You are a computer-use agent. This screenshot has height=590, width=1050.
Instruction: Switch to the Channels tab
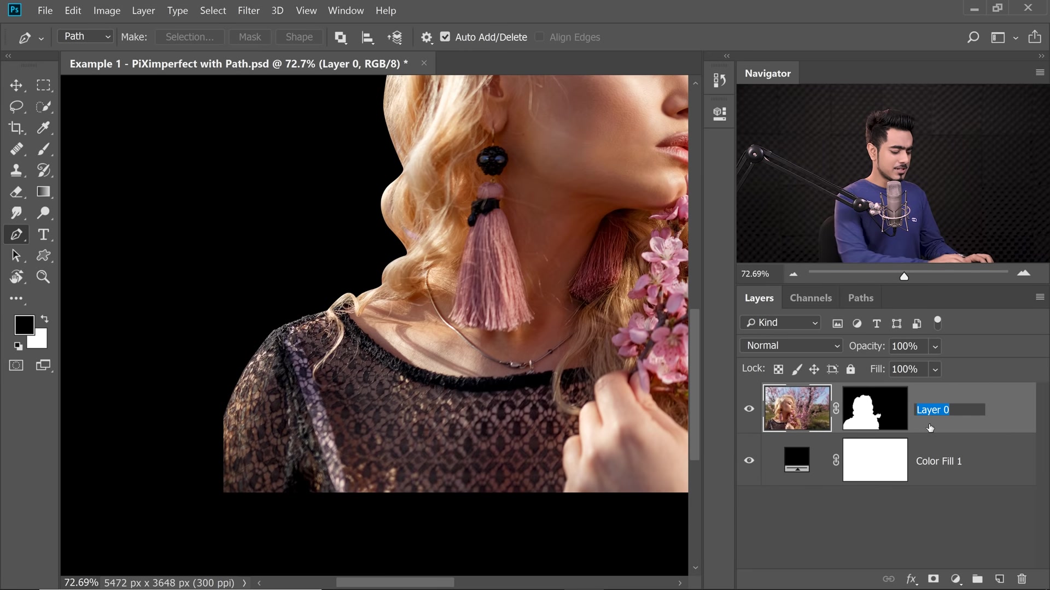[x=810, y=298]
